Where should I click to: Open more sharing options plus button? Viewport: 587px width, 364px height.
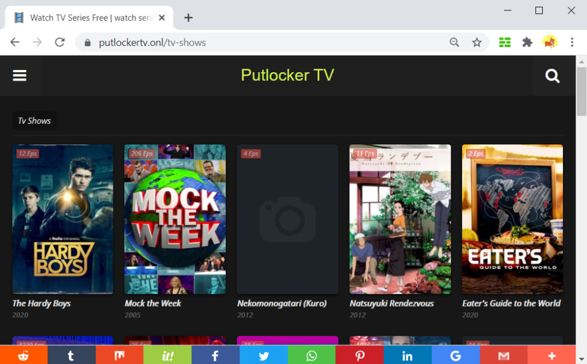pos(551,355)
